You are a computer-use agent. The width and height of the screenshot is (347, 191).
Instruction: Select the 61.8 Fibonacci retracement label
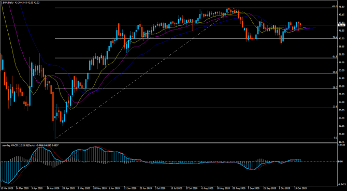pos(335,57)
